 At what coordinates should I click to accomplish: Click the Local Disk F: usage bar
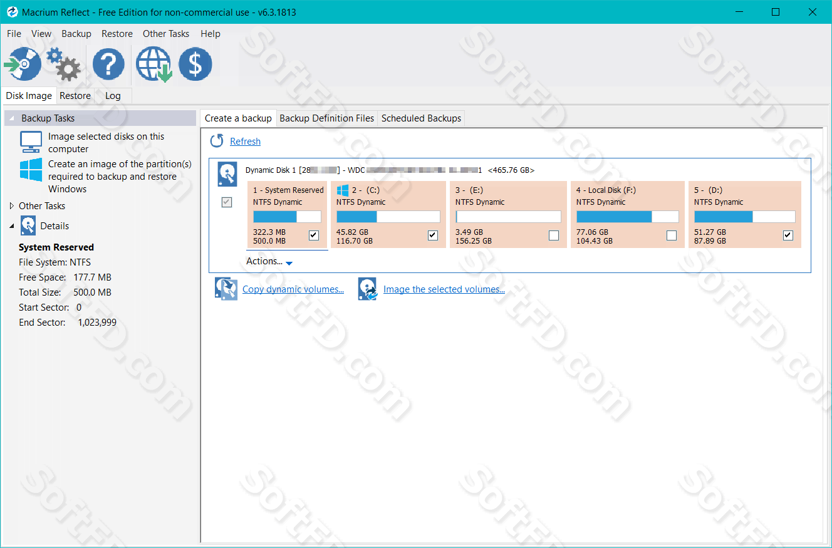(x=627, y=217)
